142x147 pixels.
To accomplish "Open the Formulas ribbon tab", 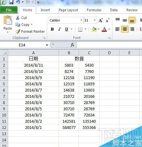I will tap(94, 10).
